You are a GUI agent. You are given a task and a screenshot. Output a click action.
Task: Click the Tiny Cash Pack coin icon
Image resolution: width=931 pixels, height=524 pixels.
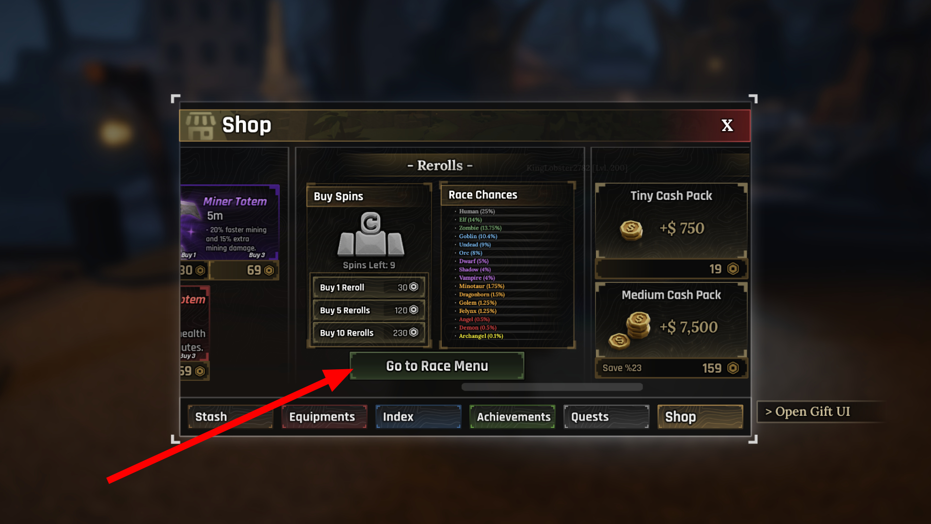[x=631, y=229]
